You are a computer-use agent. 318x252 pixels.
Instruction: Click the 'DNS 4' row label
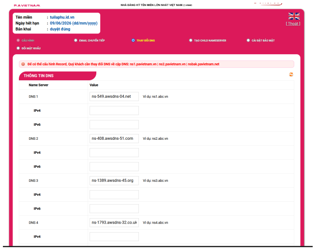tap(33, 222)
